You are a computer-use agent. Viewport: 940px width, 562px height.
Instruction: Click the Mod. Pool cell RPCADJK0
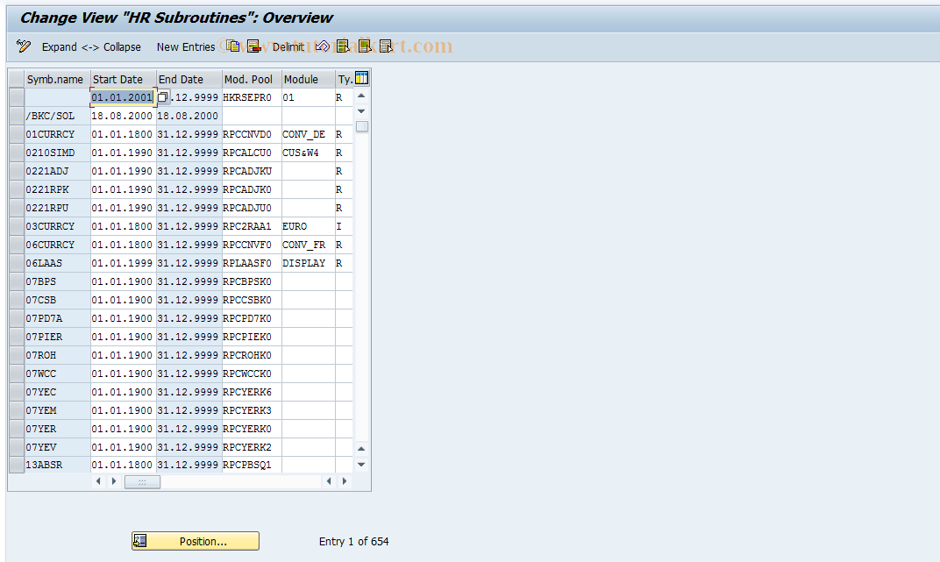pos(252,189)
